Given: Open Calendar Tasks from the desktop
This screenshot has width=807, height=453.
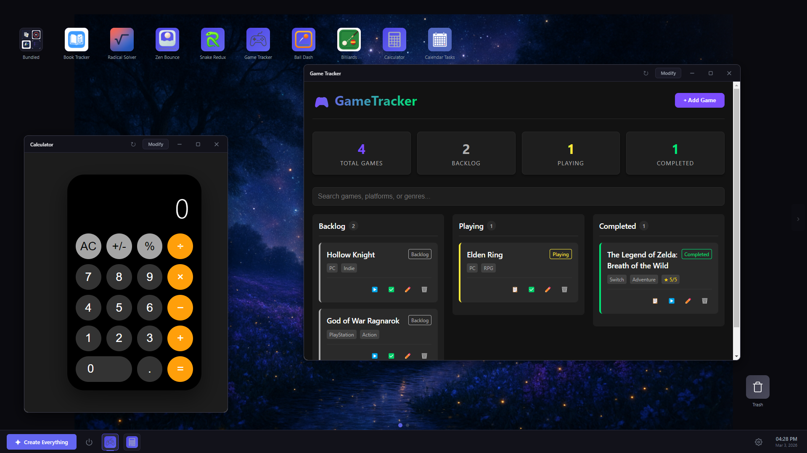Looking at the screenshot, I should click(x=440, y=40).
